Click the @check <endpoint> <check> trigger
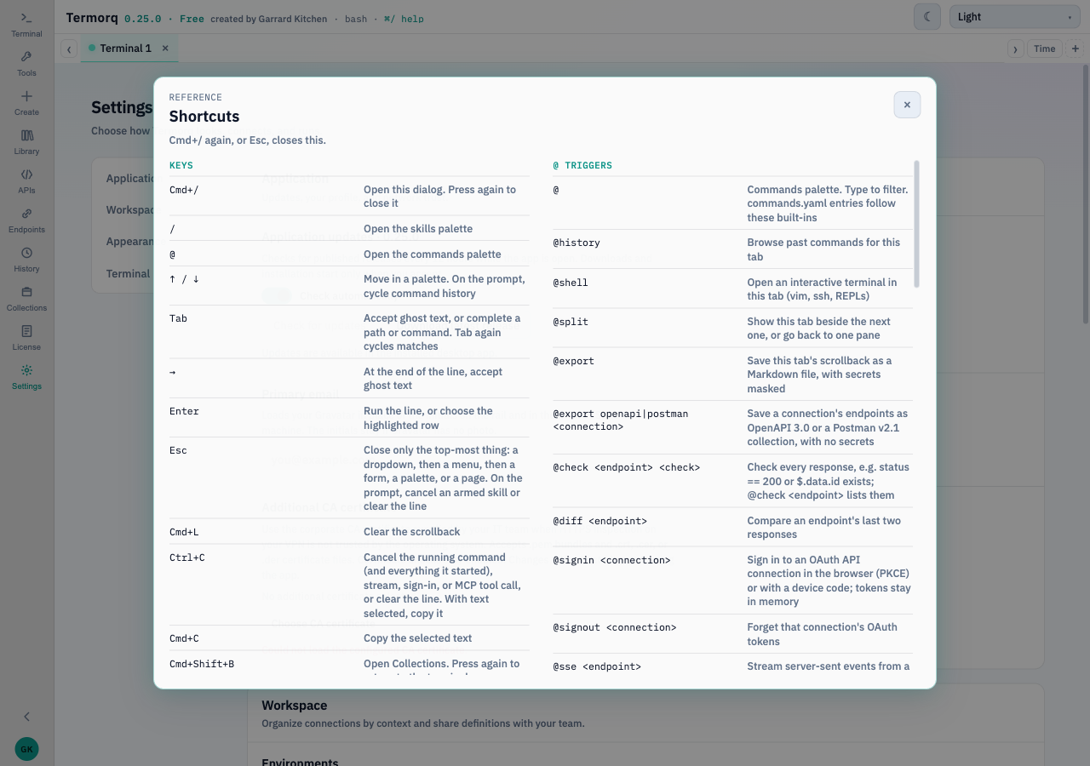This screenshot has width=1090, height=766. click(x=626, y=467)
